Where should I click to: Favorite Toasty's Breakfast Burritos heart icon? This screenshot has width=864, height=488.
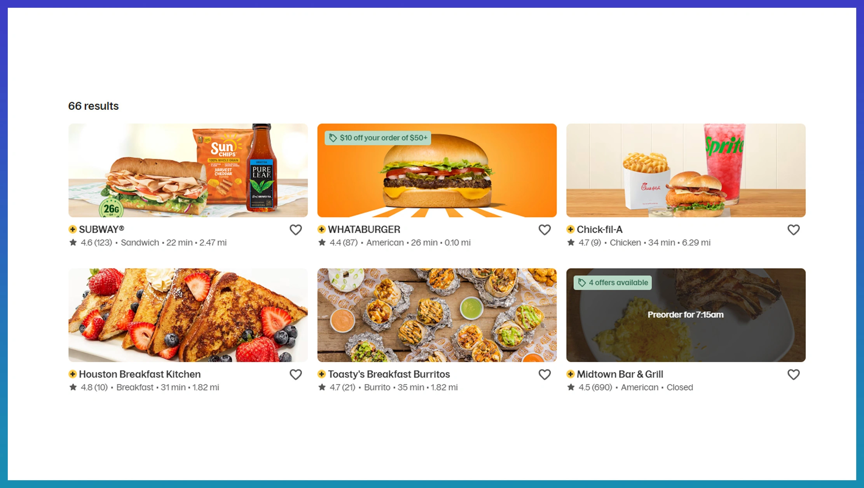pos(545,374)
